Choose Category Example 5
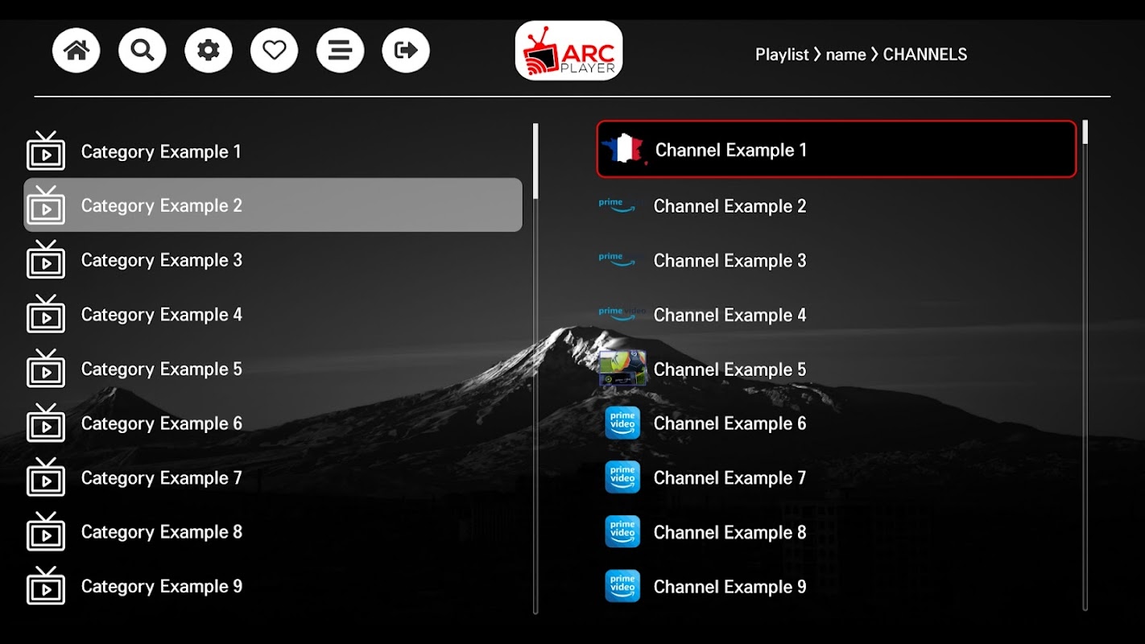 coord(273,368)
